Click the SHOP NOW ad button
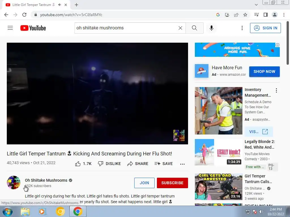The width and height of the screenshot is (290, 217). point(264,71)
